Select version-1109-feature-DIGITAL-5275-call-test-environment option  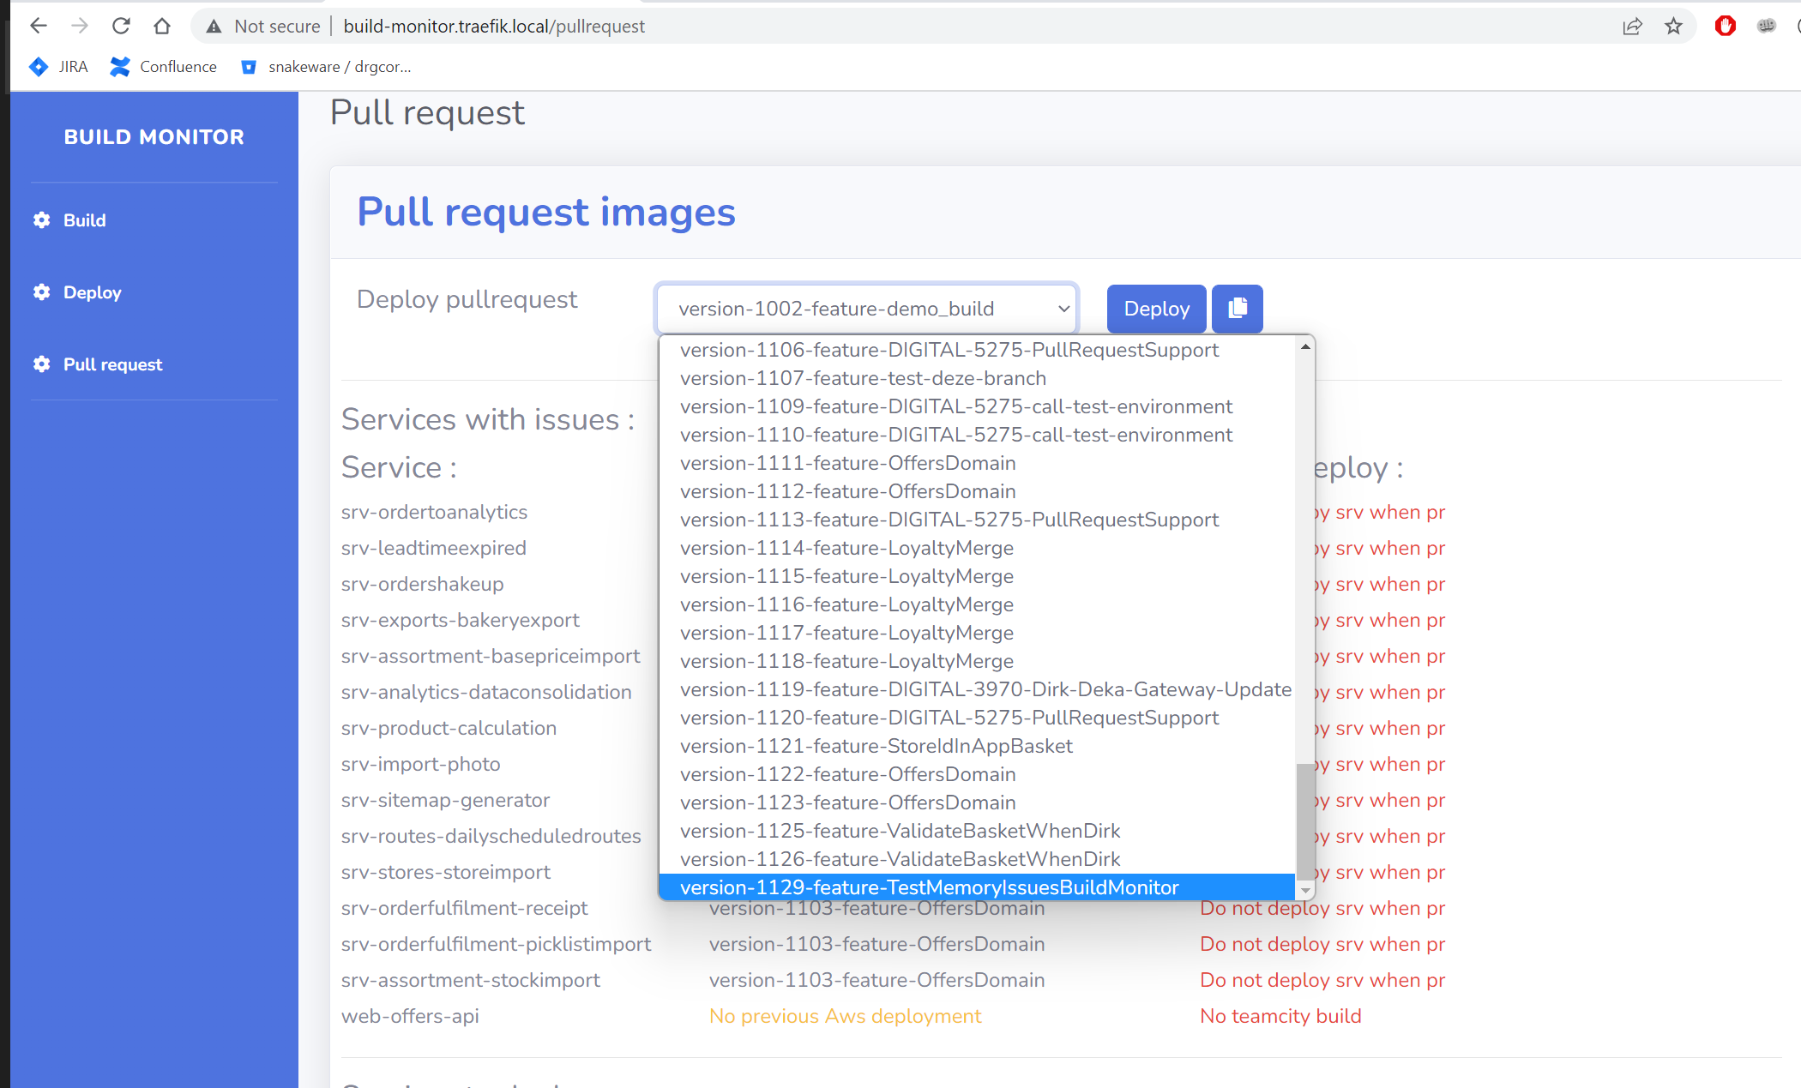click(x=977, y=406)
